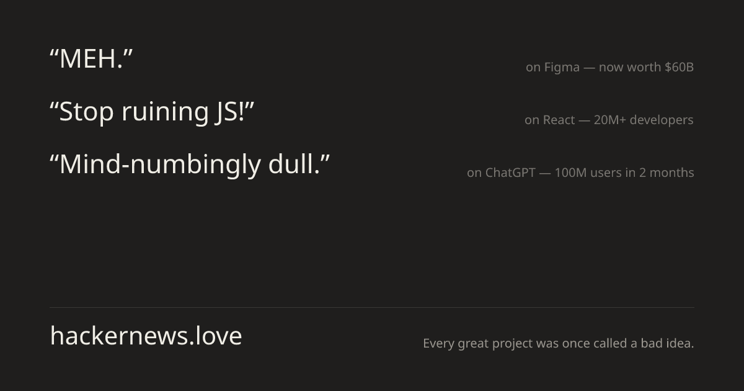Click the "on ChatGPT — 100M users" caption

point(580,173)
